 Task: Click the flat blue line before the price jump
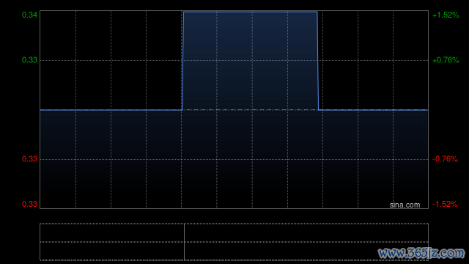(x=111, y=110)
